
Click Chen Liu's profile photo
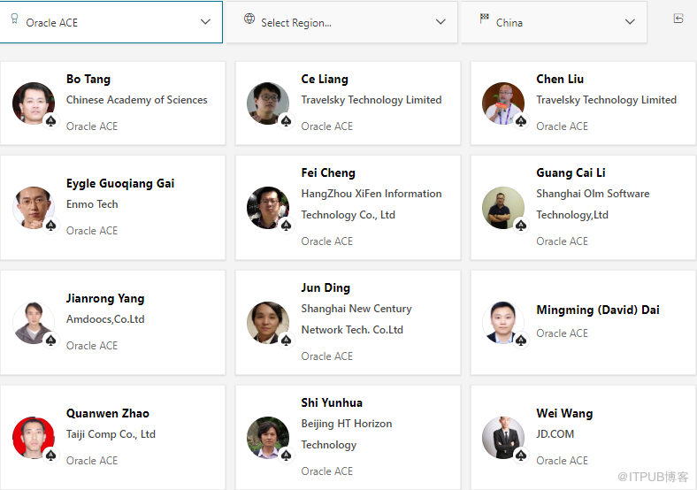pyautogui.click(x=503, y=103)
